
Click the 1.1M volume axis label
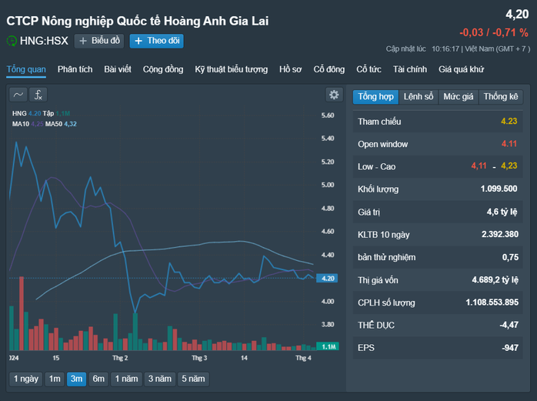click(328, 346)
